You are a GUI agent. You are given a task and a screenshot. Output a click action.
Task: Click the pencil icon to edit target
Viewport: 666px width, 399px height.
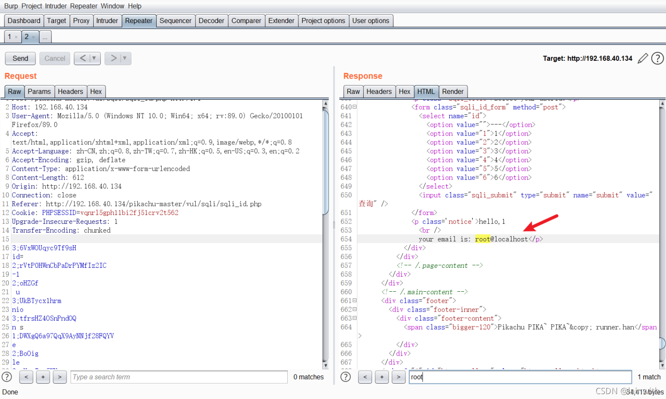[642, 59]
